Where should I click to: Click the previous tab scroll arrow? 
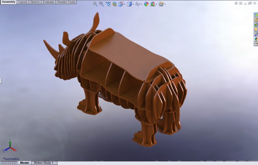pyautogui.click(x=6, y=163)
